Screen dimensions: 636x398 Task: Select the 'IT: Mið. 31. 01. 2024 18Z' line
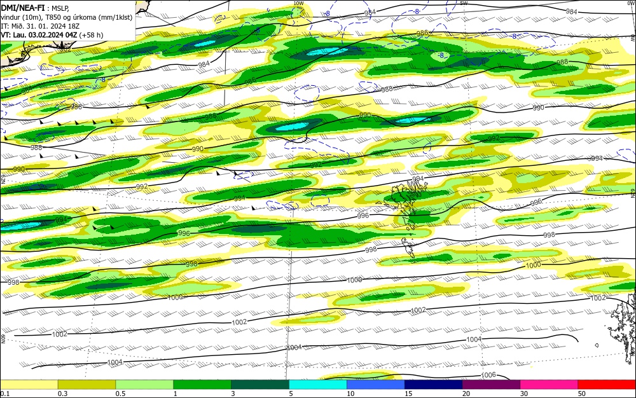point(40,26)
